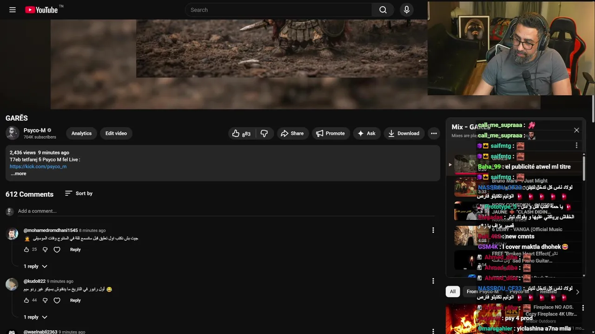The width and height of the screenshot is (595, 334).
Task: Reply to @mohamedromdhani1545 comment
Action: click(x=75, y=250)
